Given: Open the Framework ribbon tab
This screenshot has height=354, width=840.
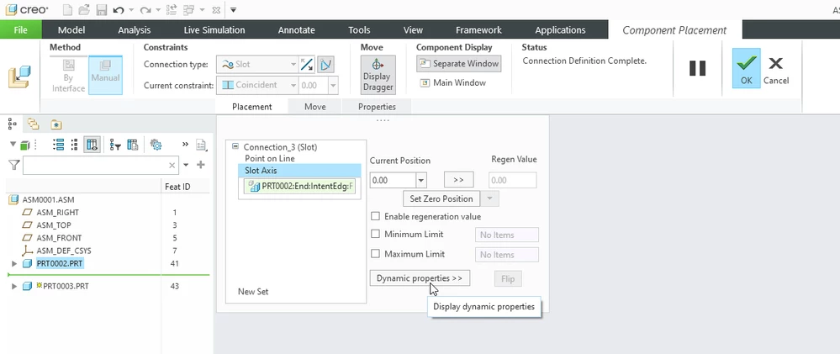Looking at the screenshot, I should [x=478, y=30].
